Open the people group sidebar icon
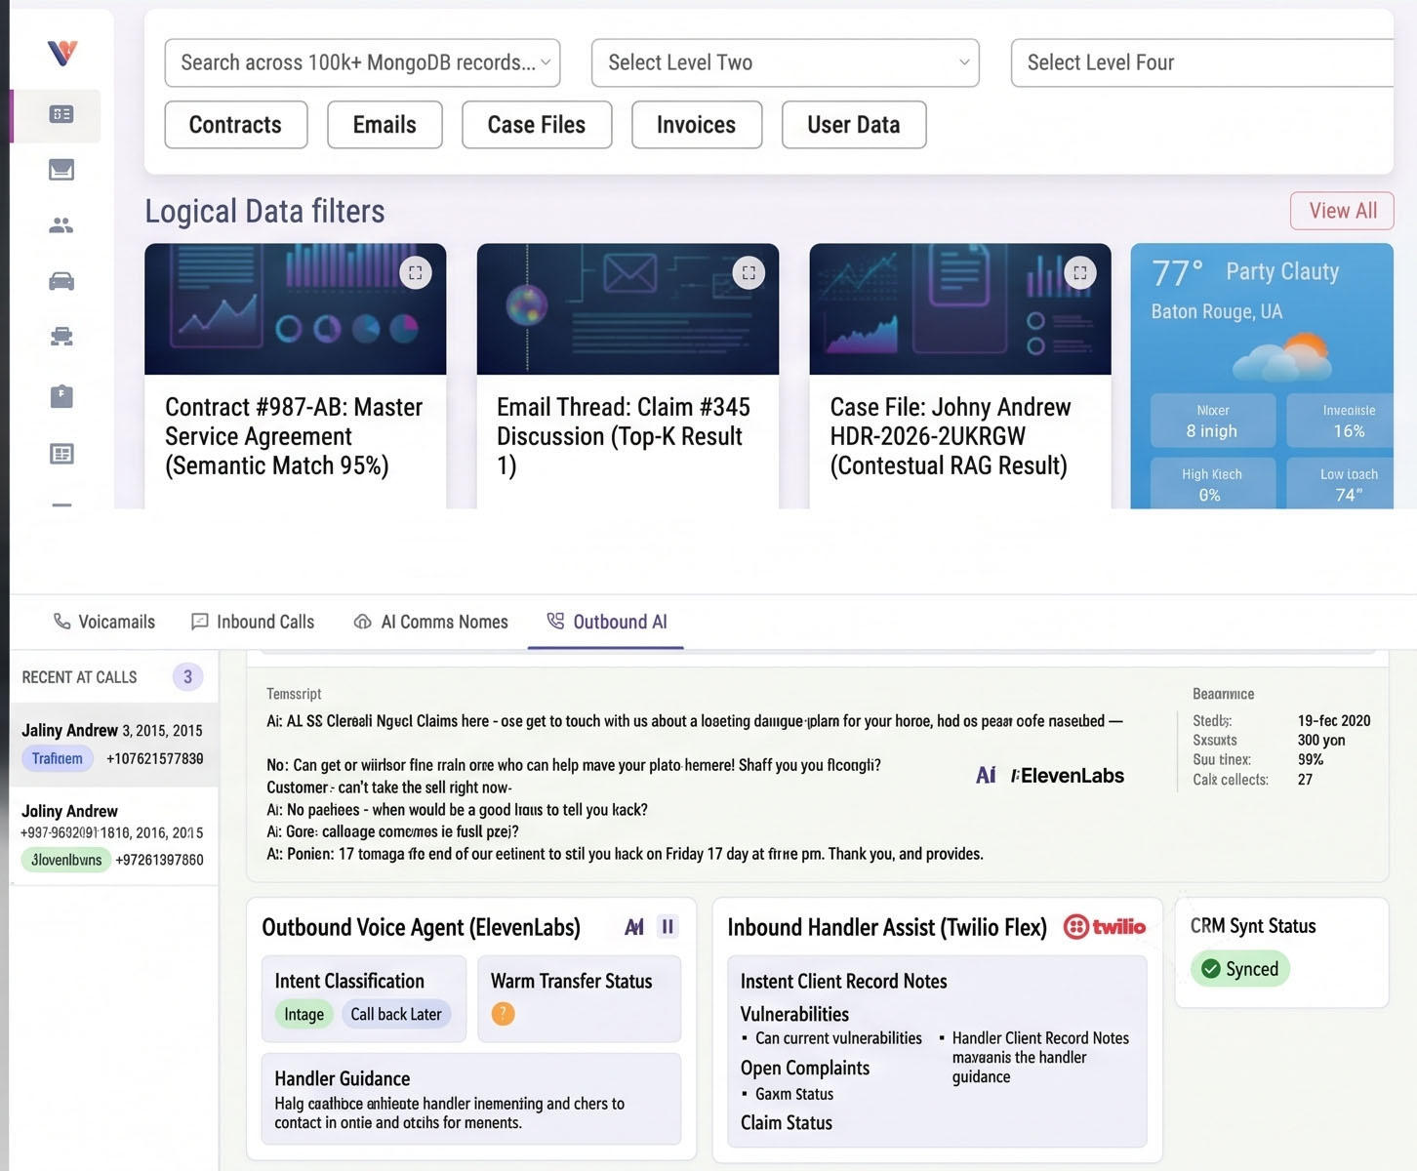This screenshot has height=1171, width=1417. [61, 225]
